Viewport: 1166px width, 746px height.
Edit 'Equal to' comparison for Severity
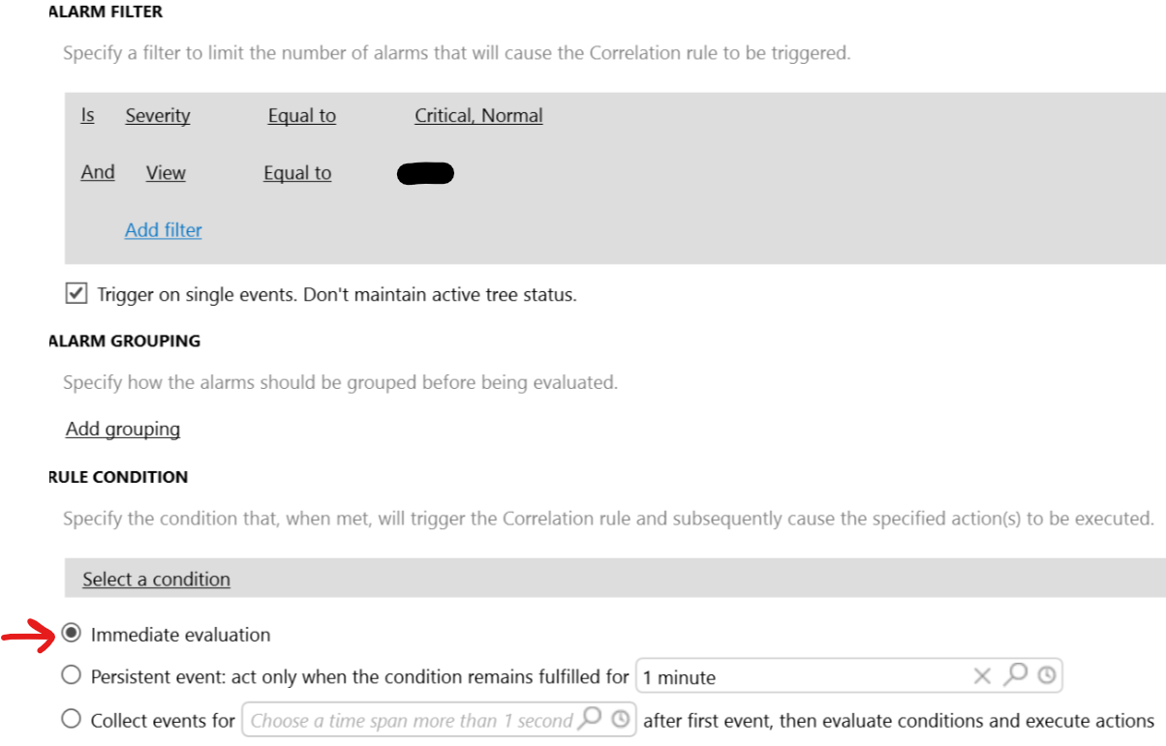(302, 115)
